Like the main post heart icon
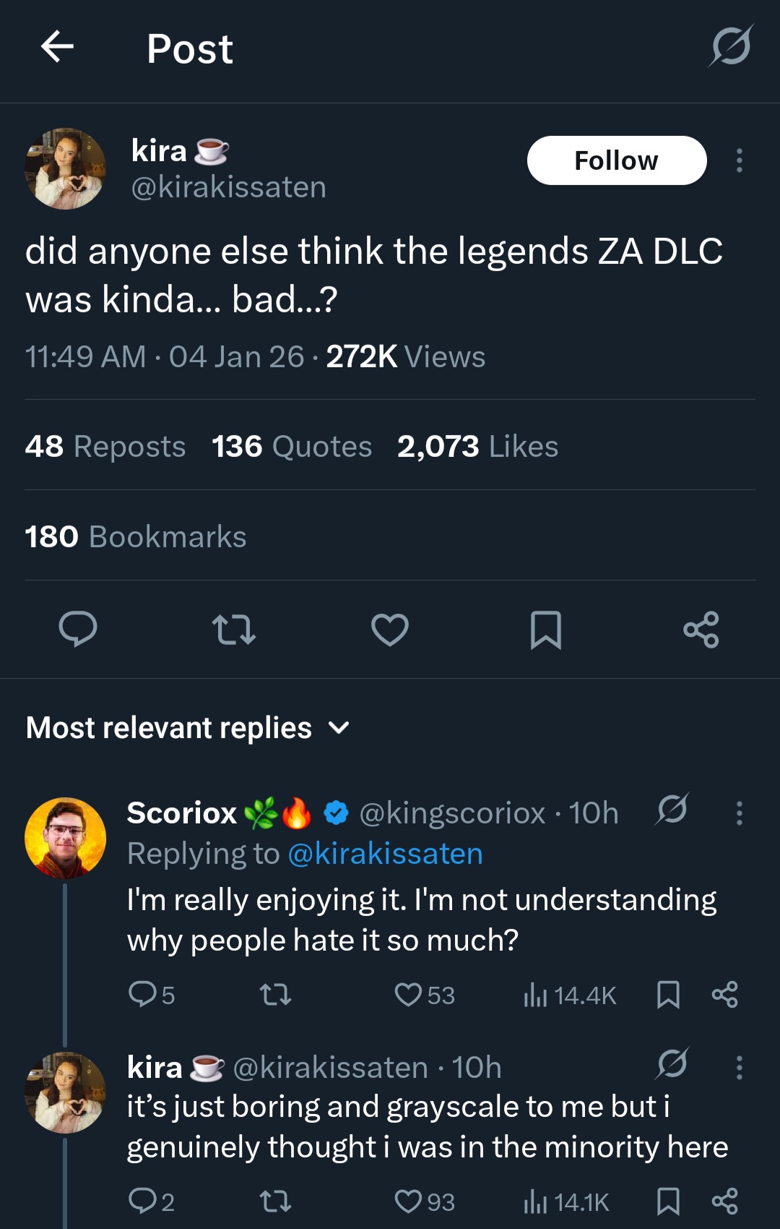Viewport: 780px width, 1229px height. tap(390, 629)
